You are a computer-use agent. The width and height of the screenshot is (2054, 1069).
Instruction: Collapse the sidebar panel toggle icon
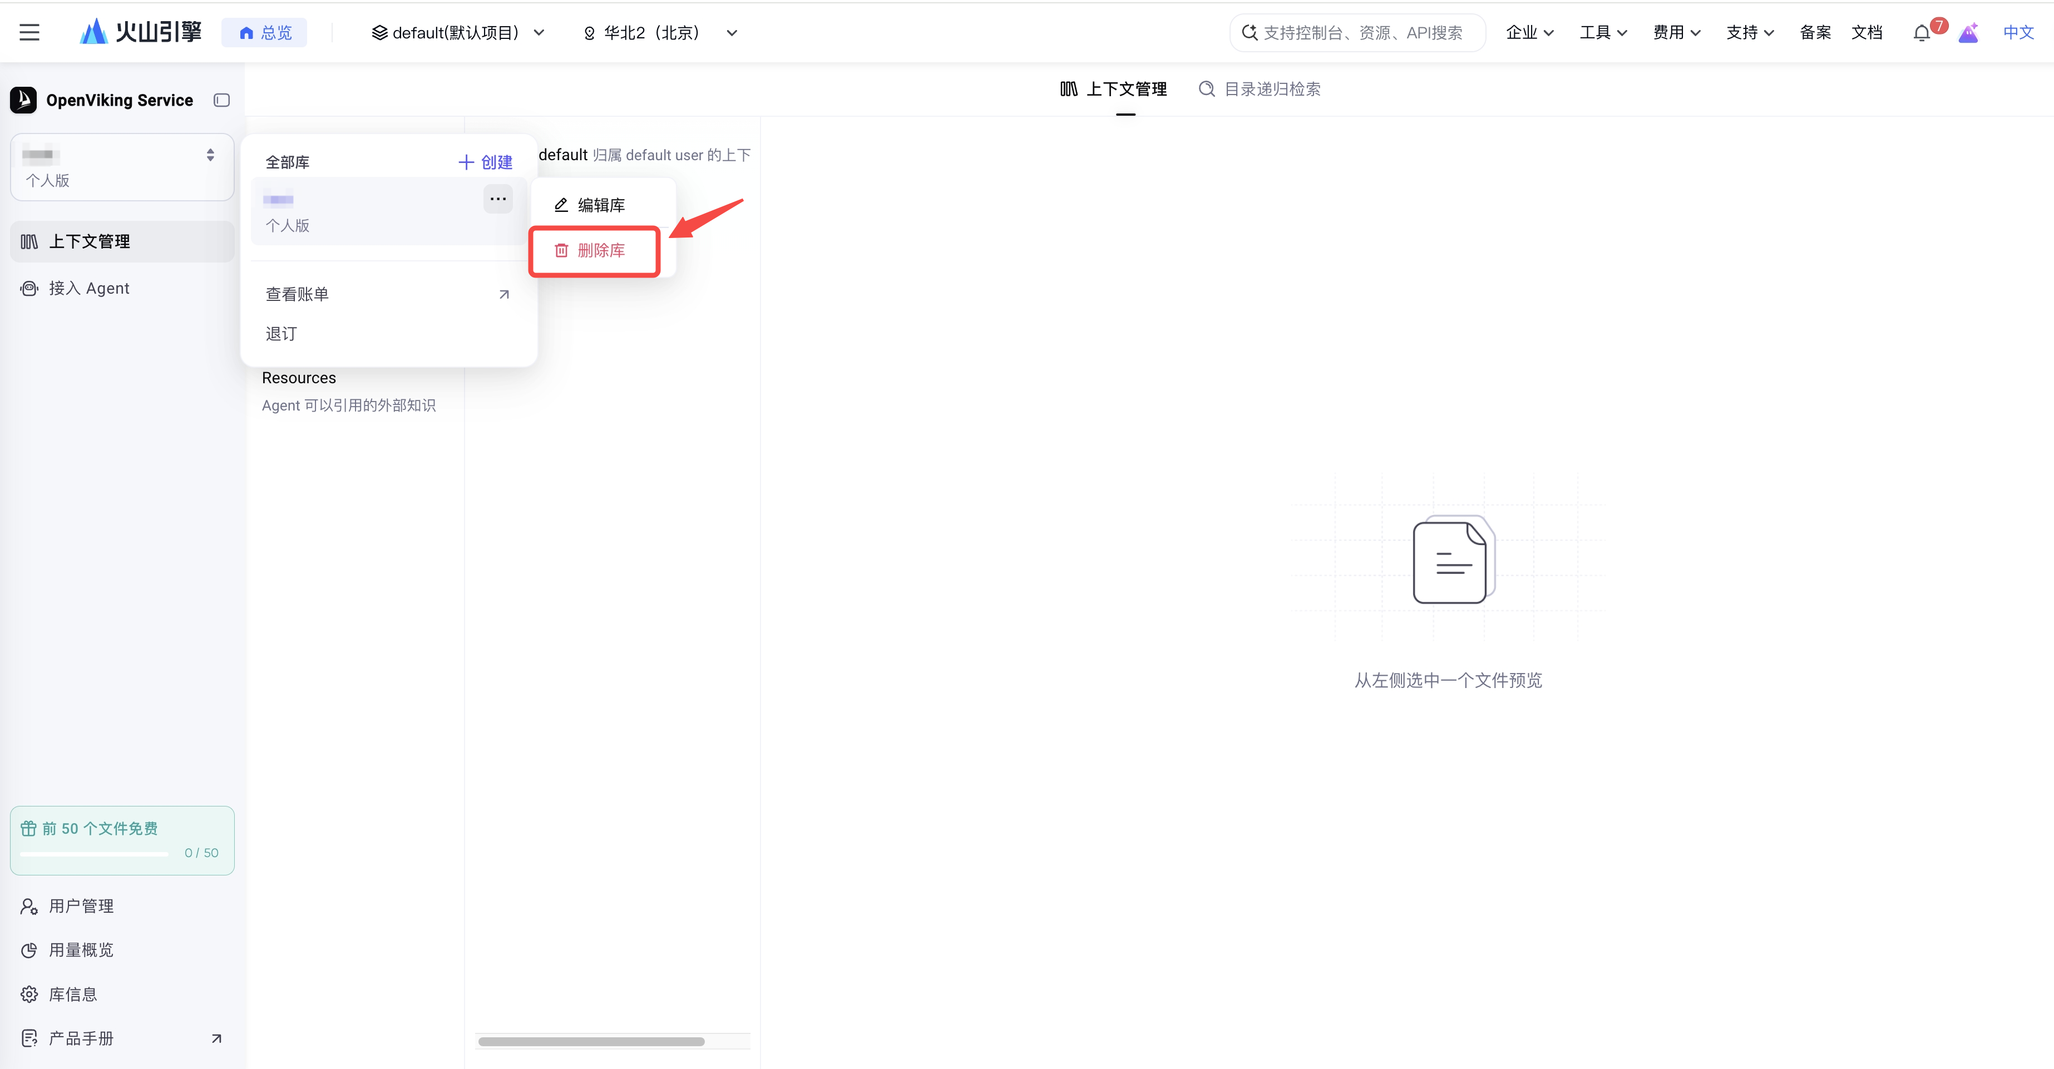(221, 100)
